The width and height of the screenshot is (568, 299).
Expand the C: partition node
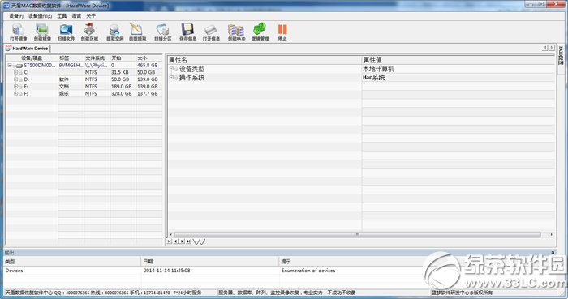pyautogui.click(x=15, y=72)
